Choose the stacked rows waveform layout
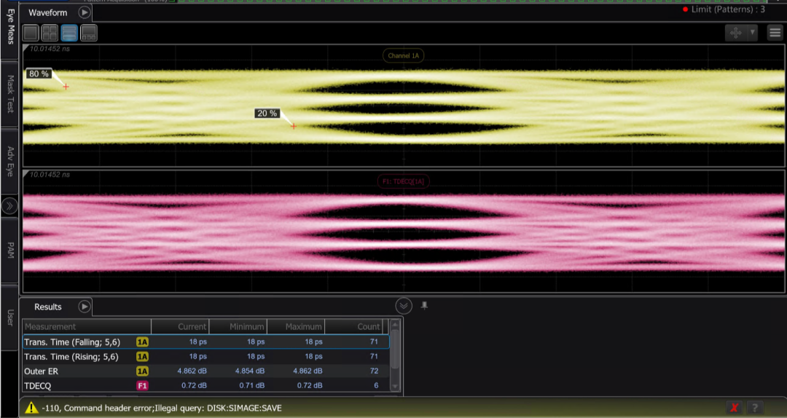 tap(69, 33)
